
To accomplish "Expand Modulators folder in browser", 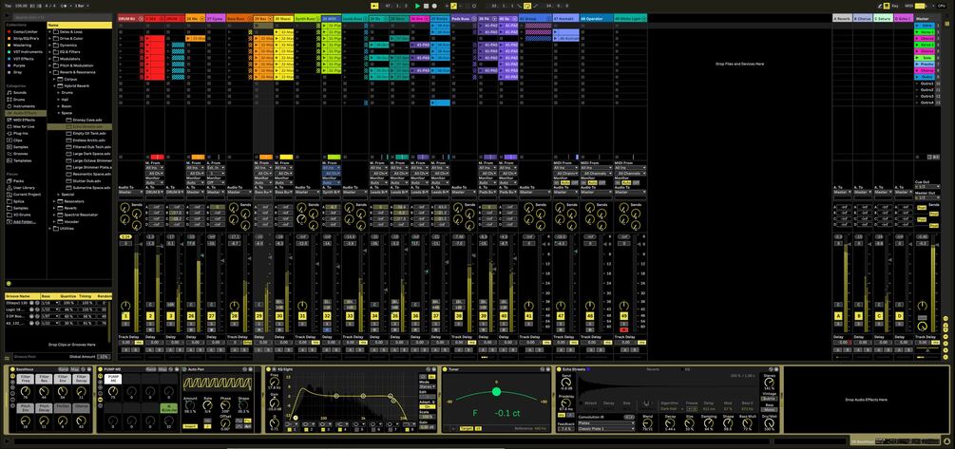I will [50, 59].
